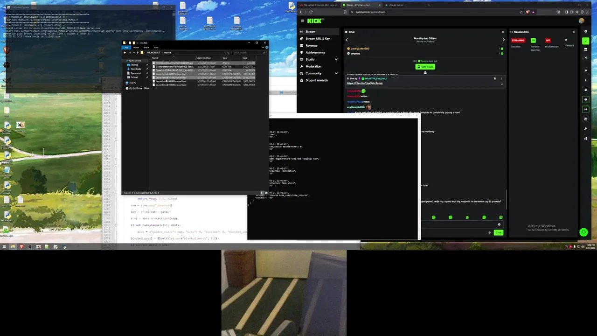This screenshot has width=597, height=336.
Task: Go back in the browser
Action: (x=300, y=12)
